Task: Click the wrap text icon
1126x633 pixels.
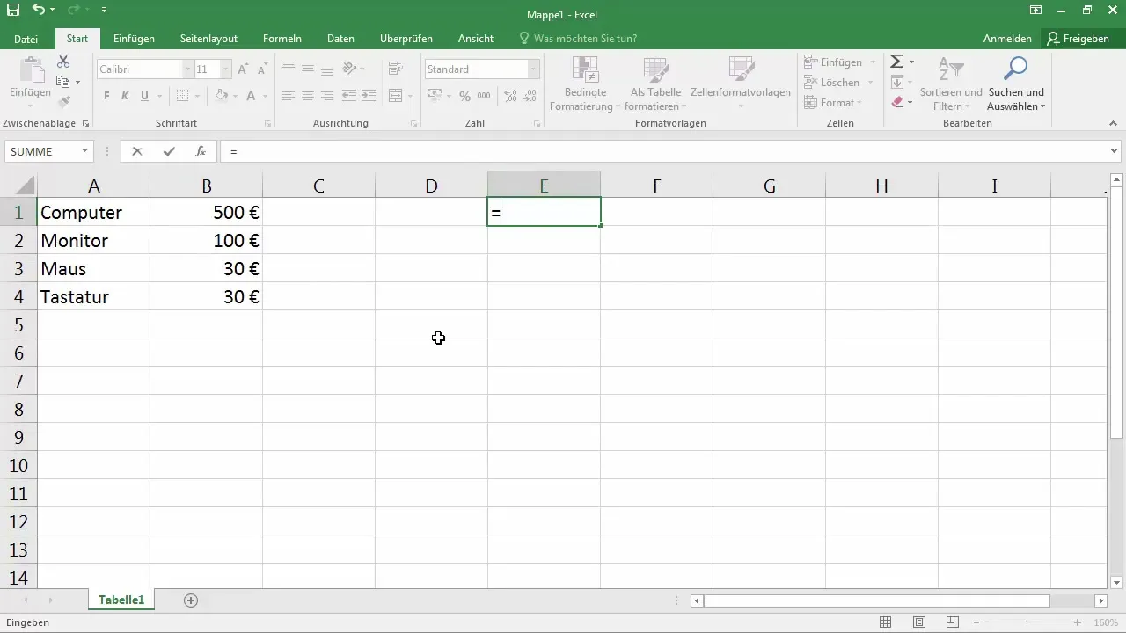Action: coord(395,69)
